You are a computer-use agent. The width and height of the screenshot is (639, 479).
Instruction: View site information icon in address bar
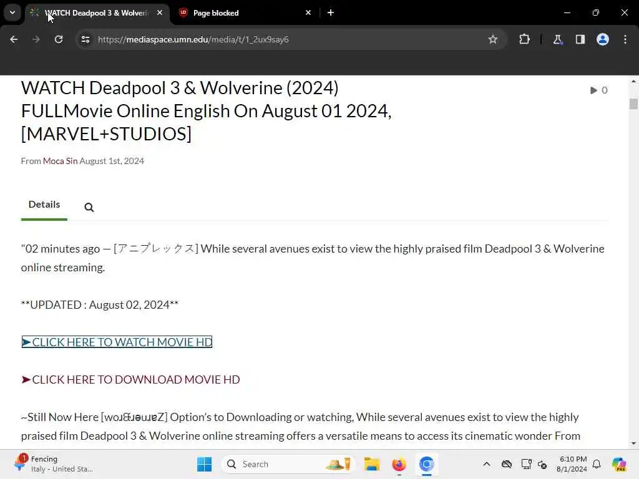tap(85, 39)
